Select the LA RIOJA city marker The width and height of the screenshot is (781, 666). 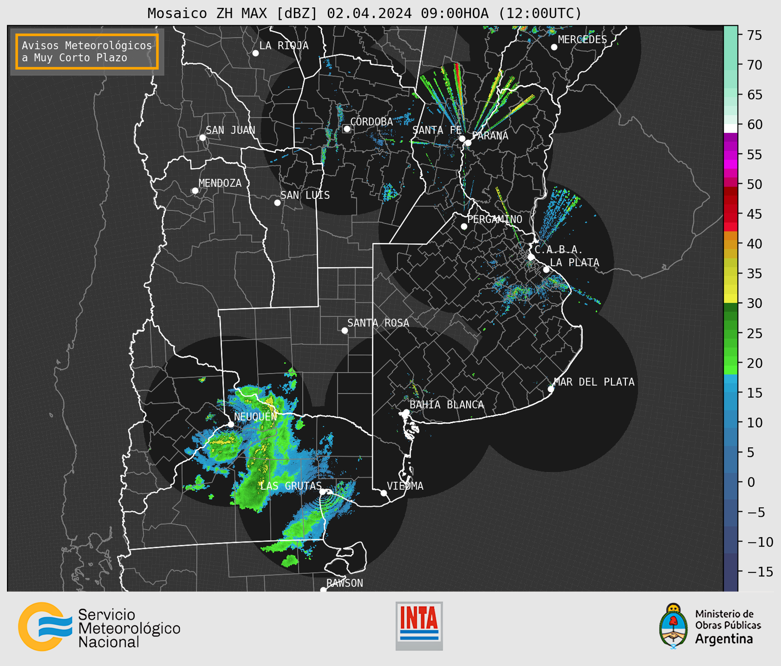[256, 53]
